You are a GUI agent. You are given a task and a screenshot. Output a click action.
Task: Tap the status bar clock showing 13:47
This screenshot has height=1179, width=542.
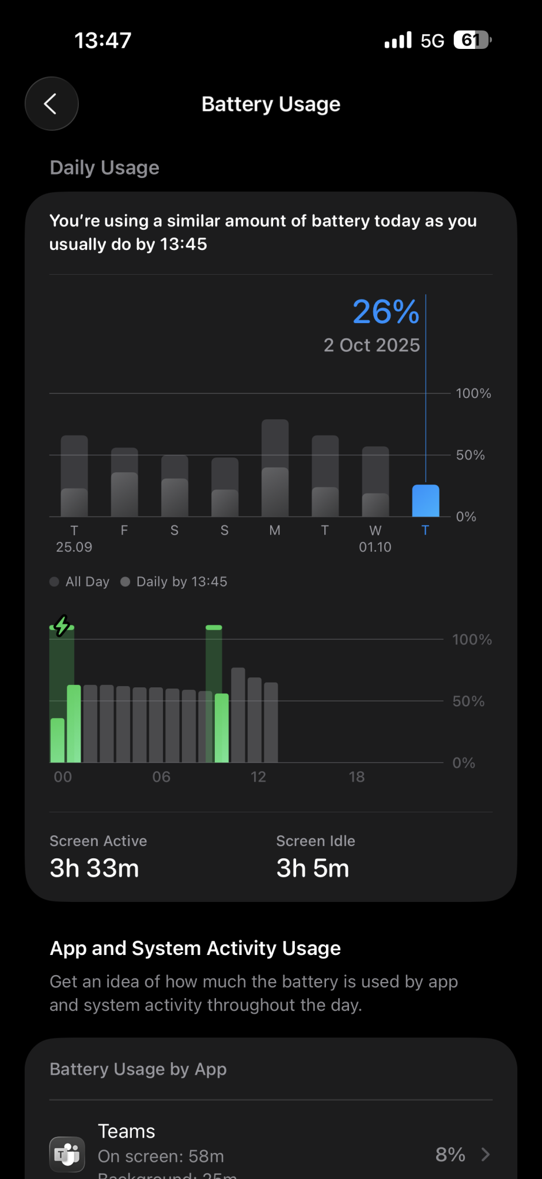[x=103, y=40]
